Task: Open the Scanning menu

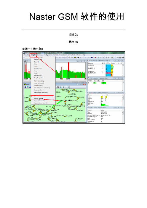Action: point(40,55)
